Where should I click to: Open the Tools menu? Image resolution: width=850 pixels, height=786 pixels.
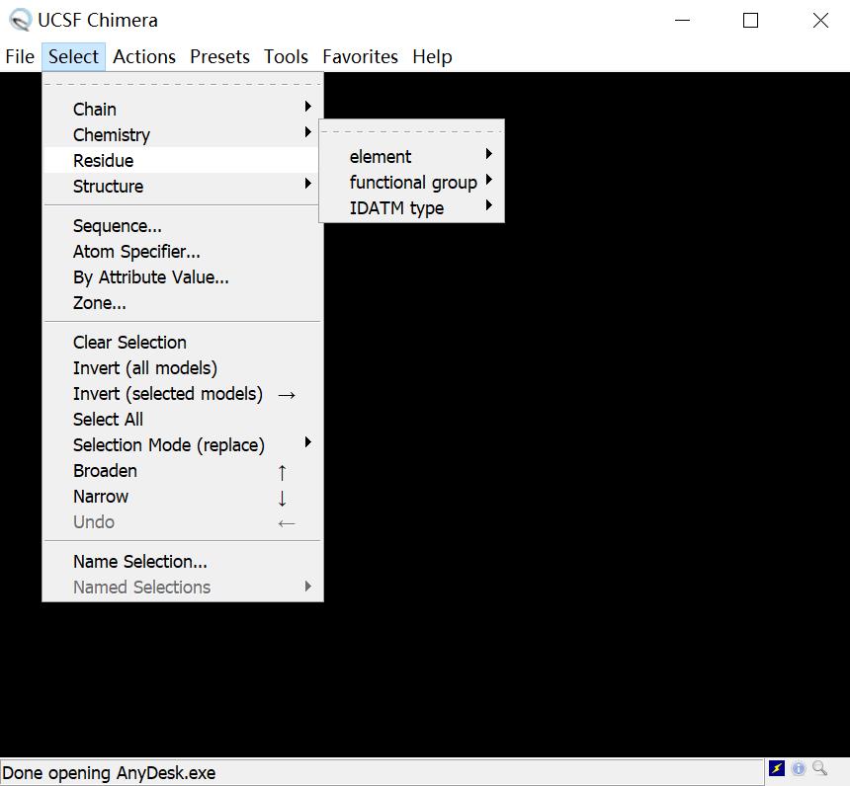[x=286, y=57]
